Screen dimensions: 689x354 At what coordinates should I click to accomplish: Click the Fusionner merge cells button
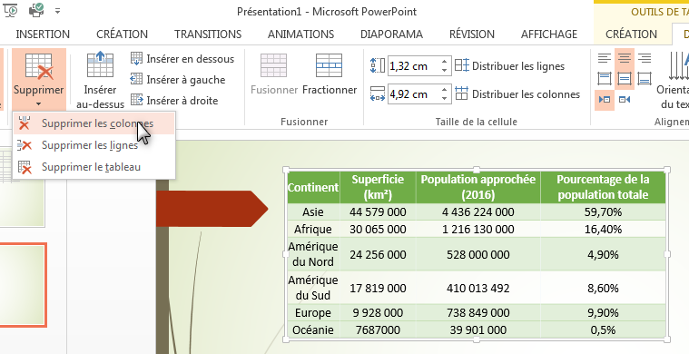274,74
